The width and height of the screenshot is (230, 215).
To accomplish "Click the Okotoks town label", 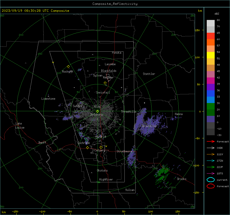I will click(x=102, y=171).
